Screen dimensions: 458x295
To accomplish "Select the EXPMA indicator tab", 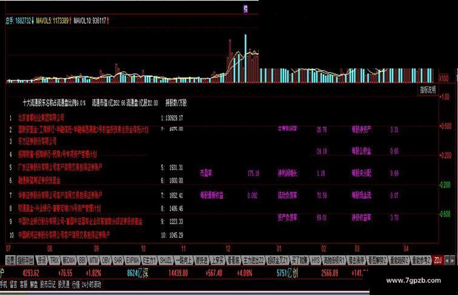I will coord(133,260).
